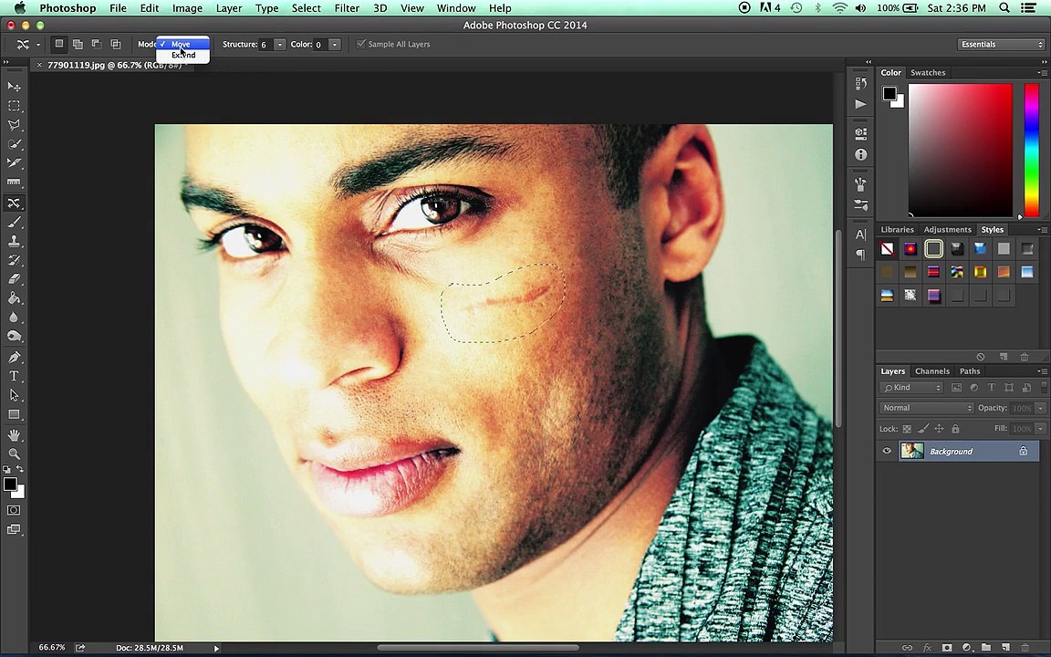Open the Paragraph panel icon
Screen dimensions: 1051x657
tap(860, 255)
